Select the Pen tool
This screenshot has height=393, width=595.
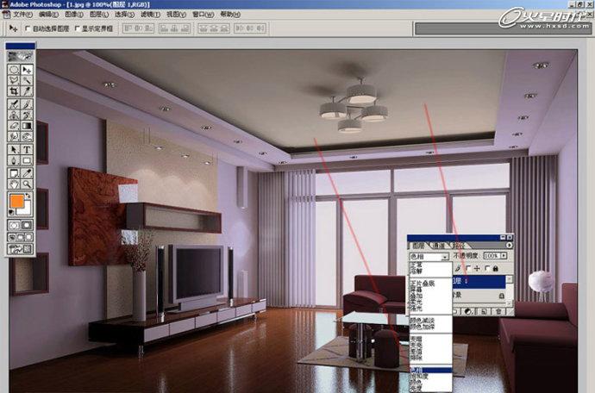tap(14, 160)
